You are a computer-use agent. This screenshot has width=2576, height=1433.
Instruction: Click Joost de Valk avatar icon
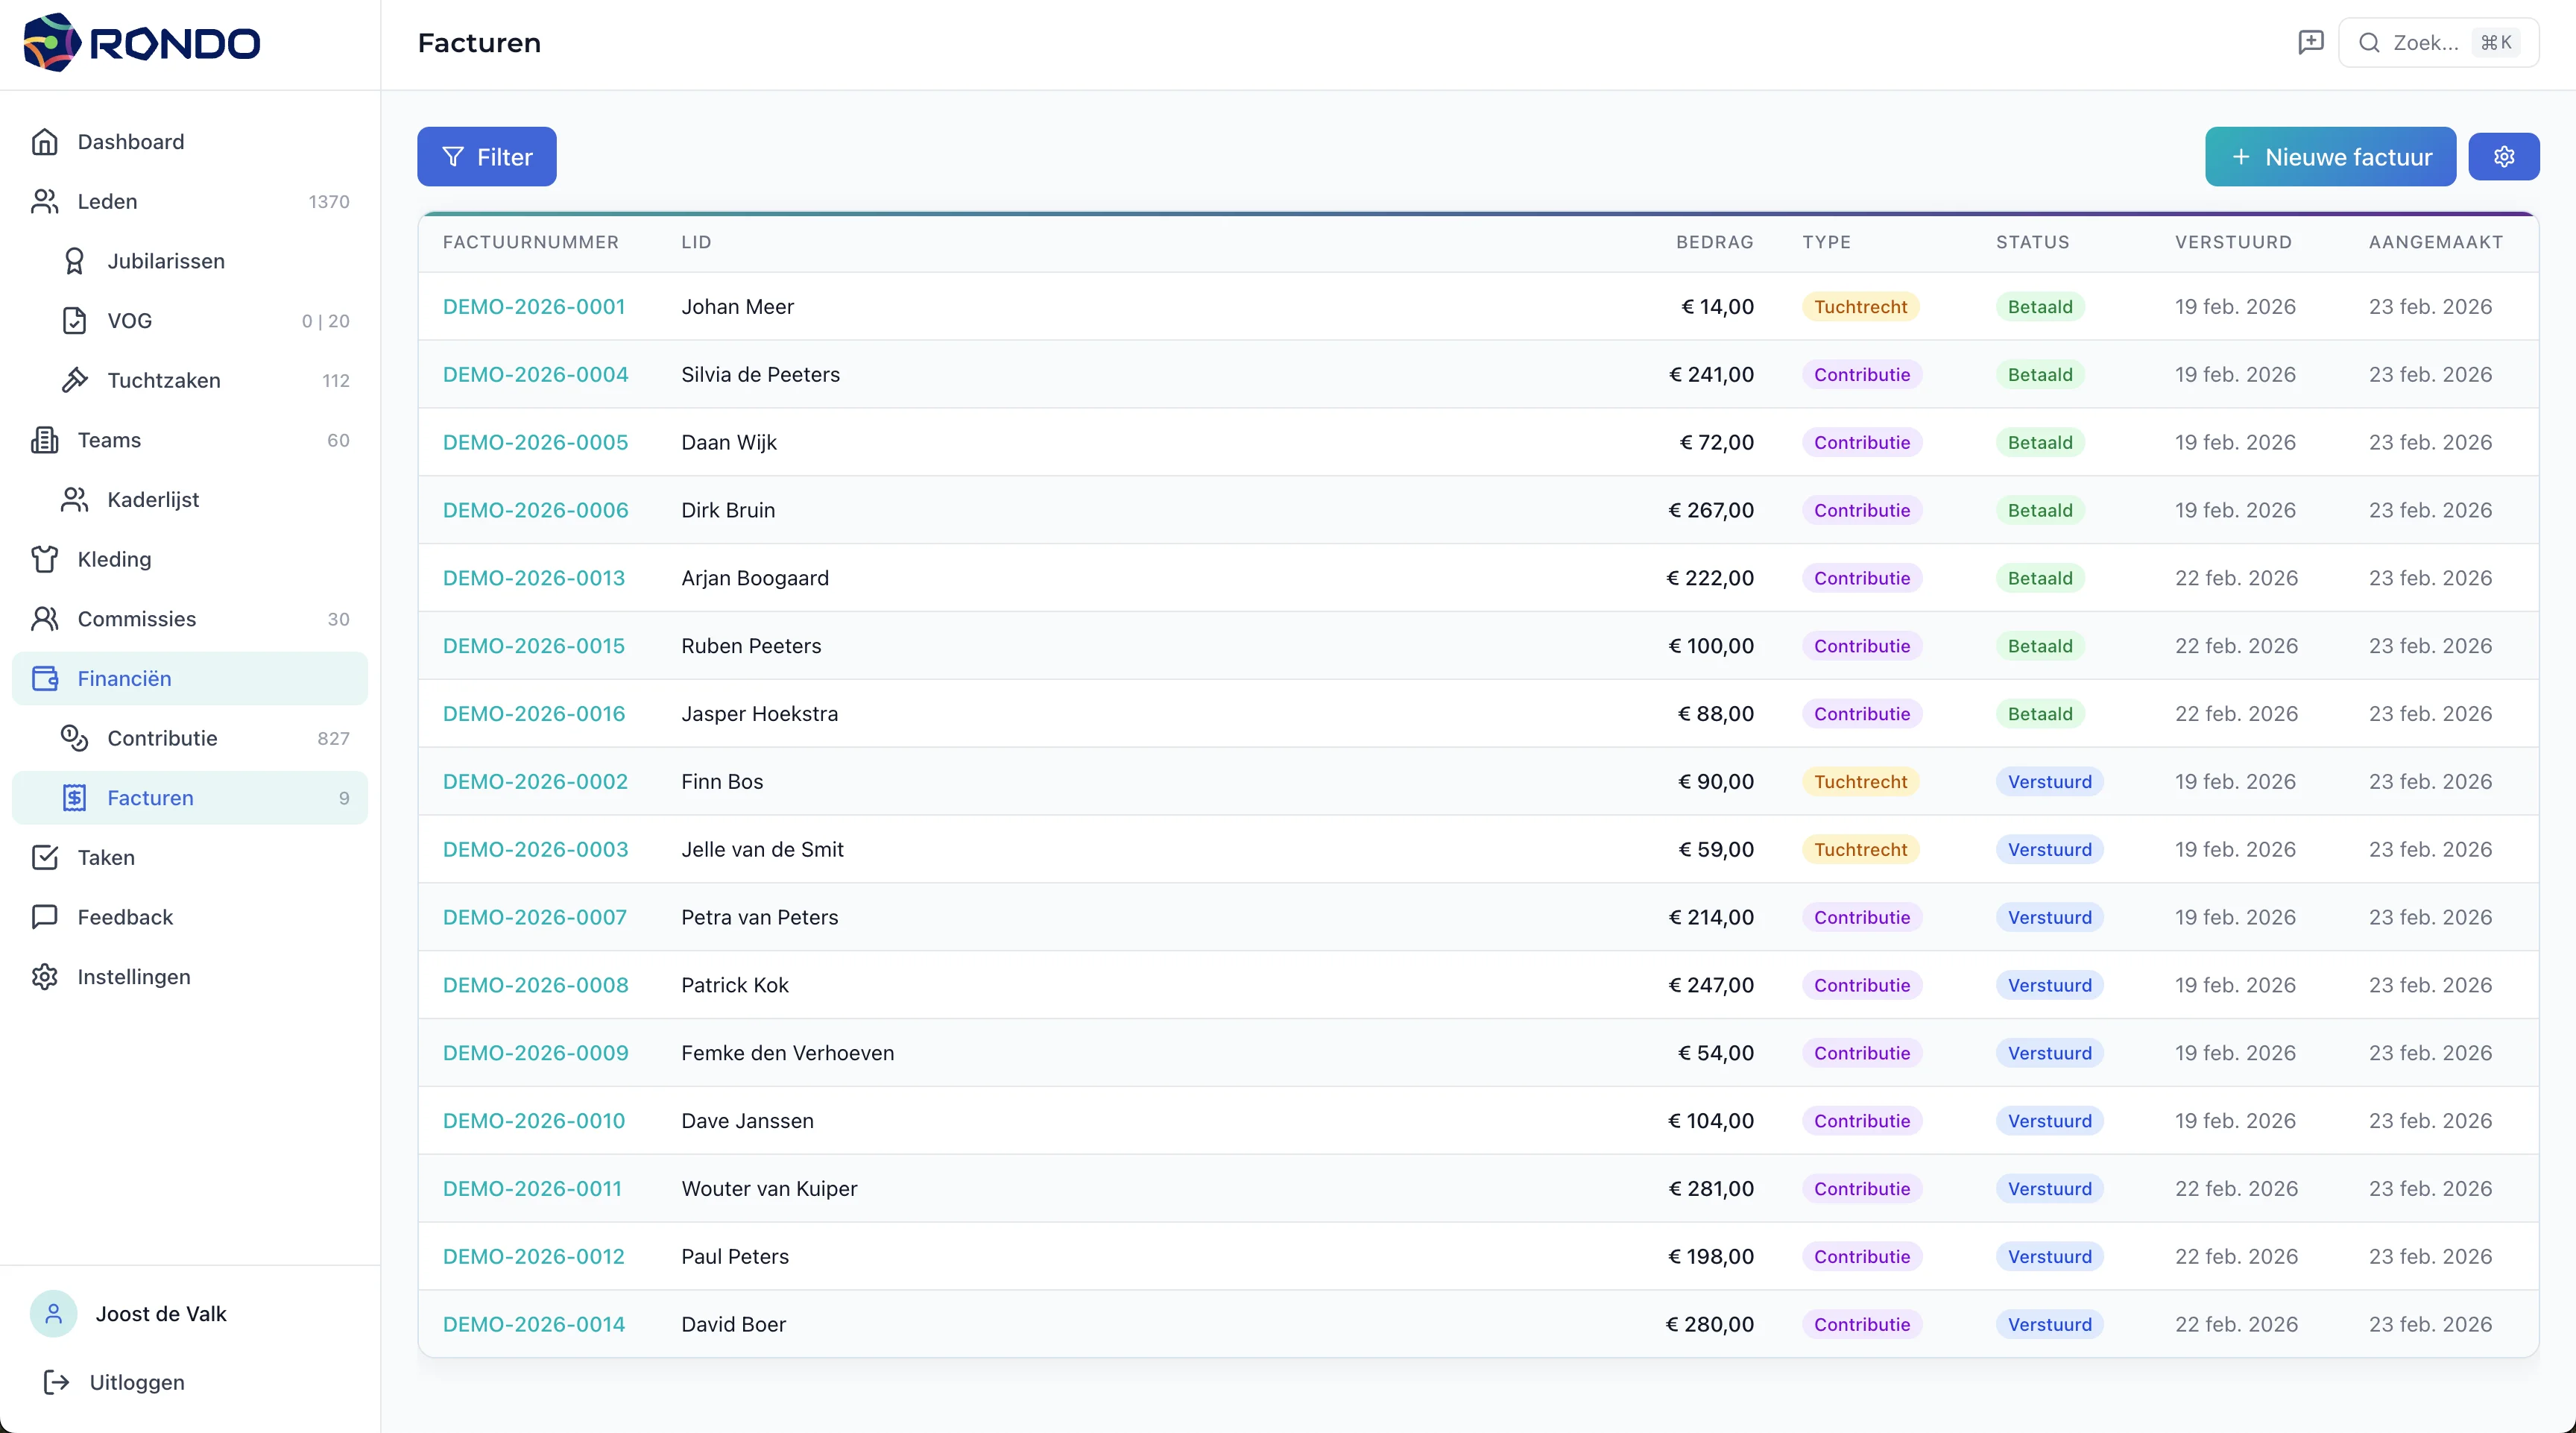[54, 1314]
